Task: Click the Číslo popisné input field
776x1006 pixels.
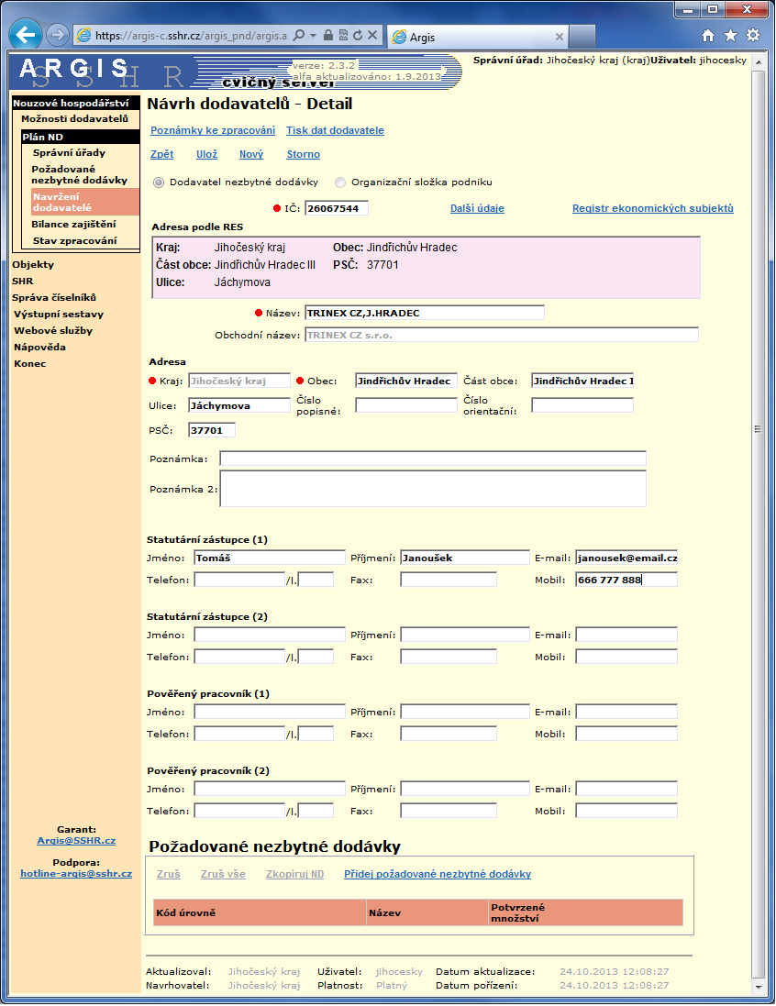Action: pos(406,405)
